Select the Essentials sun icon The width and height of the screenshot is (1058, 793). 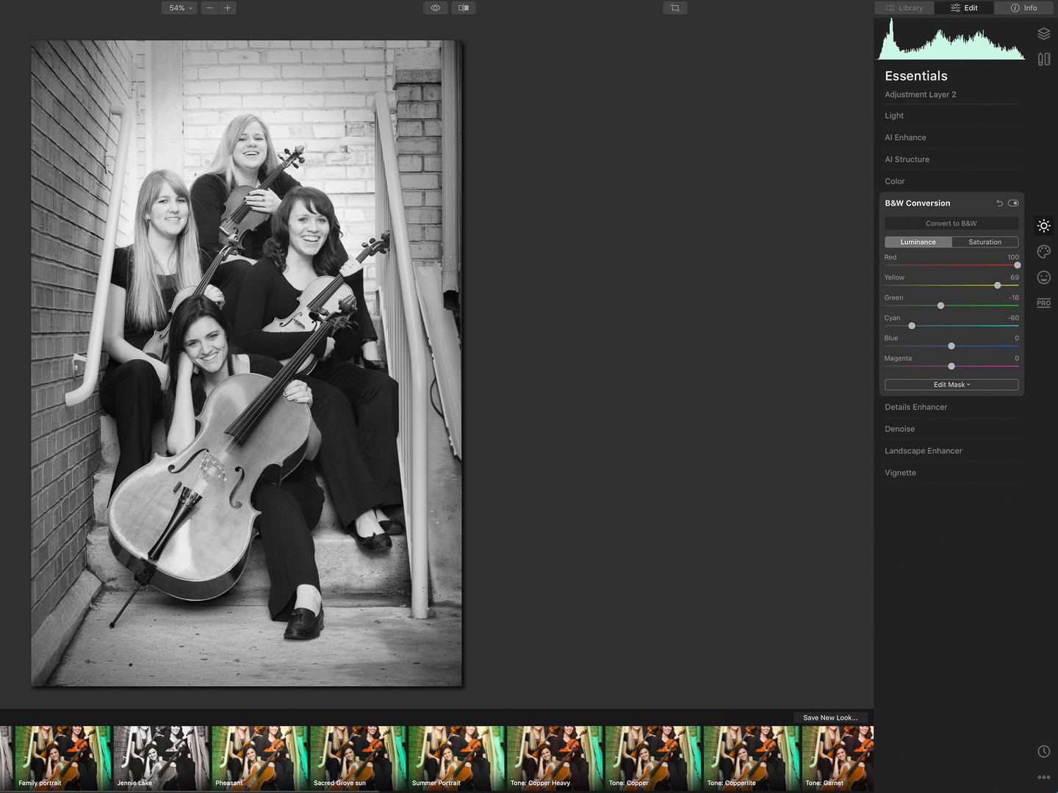[x=1043, y=226]
